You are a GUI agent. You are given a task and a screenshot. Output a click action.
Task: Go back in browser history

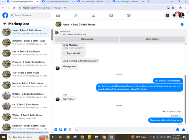pos(3,8)
